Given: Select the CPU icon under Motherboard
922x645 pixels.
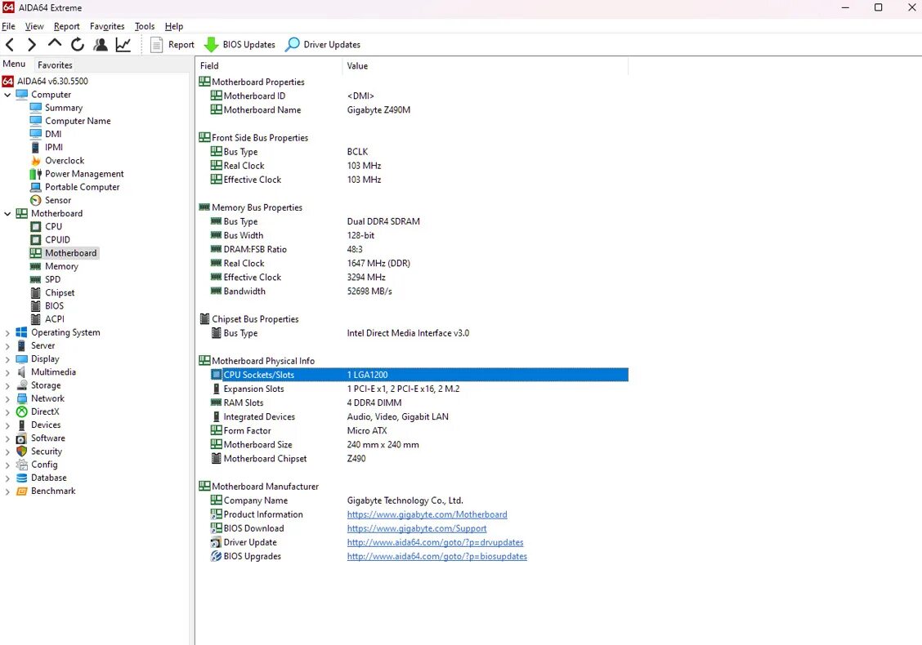Looking at the screenshot, I should [x=36, y=227].
